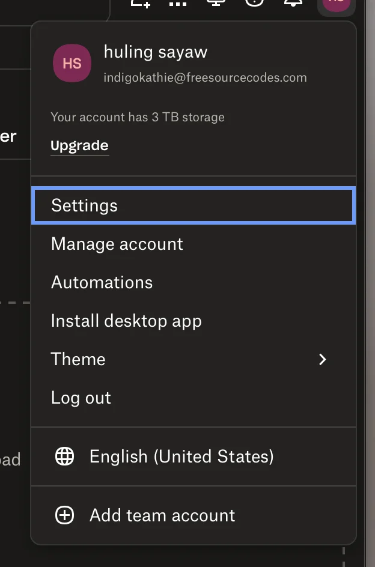Click the globe language icon
Screen dimensions: 375x567
pos(64,456)
